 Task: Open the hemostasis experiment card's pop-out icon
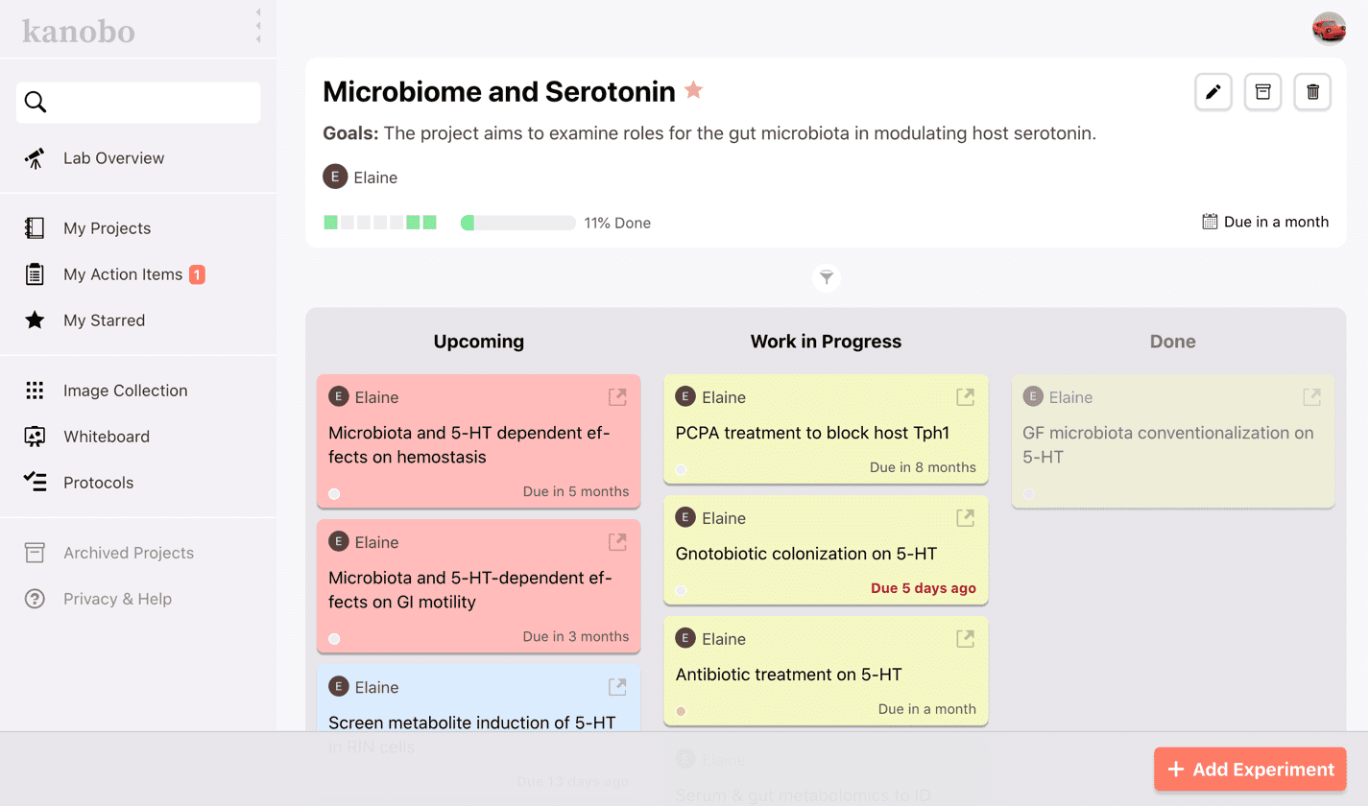click(617, 397)
